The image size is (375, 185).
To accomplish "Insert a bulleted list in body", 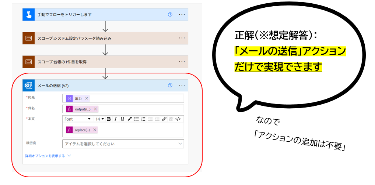I will (x=136, y=119).
